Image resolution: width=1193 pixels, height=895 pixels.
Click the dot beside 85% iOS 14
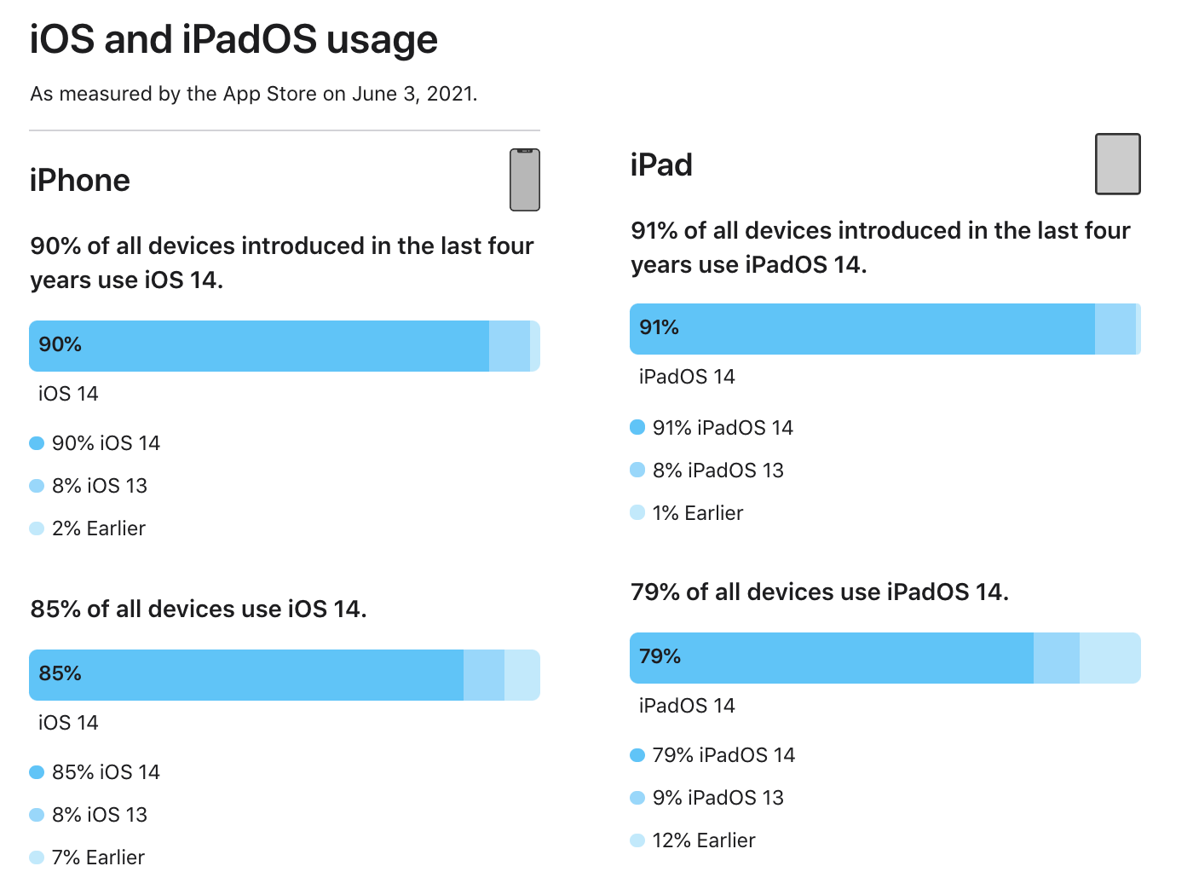click(37, 772)
